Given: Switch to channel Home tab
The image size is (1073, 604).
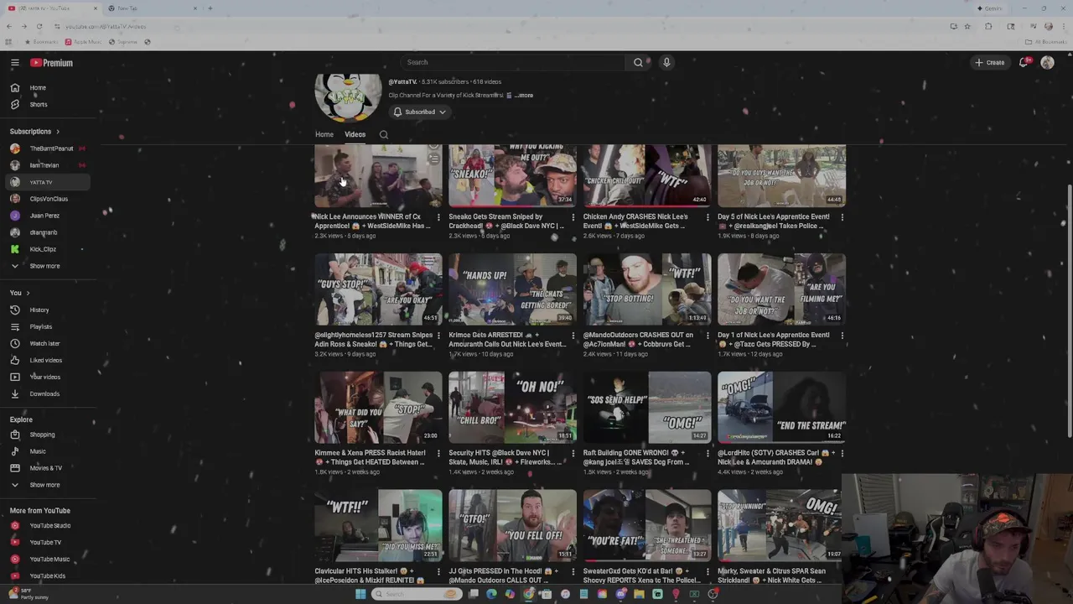Looking at the screenshot, I should [x=324, y=134].
